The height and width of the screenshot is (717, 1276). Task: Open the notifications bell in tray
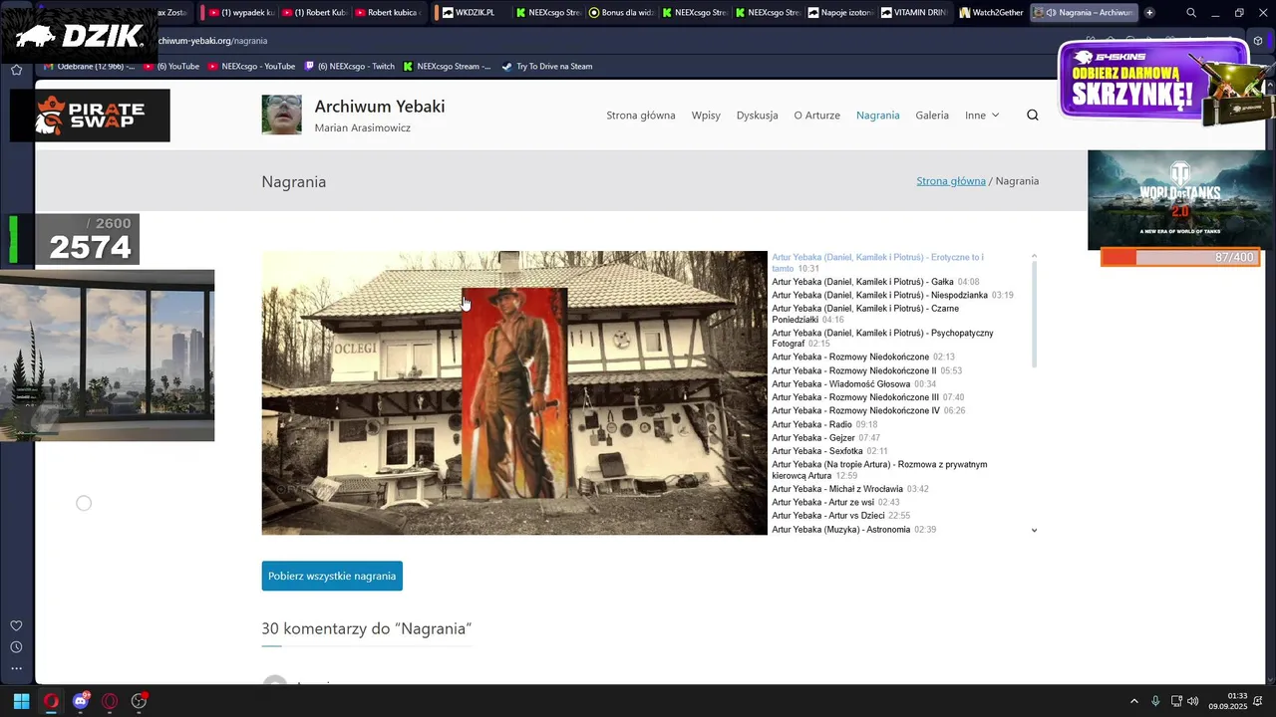pos(1260,701)
